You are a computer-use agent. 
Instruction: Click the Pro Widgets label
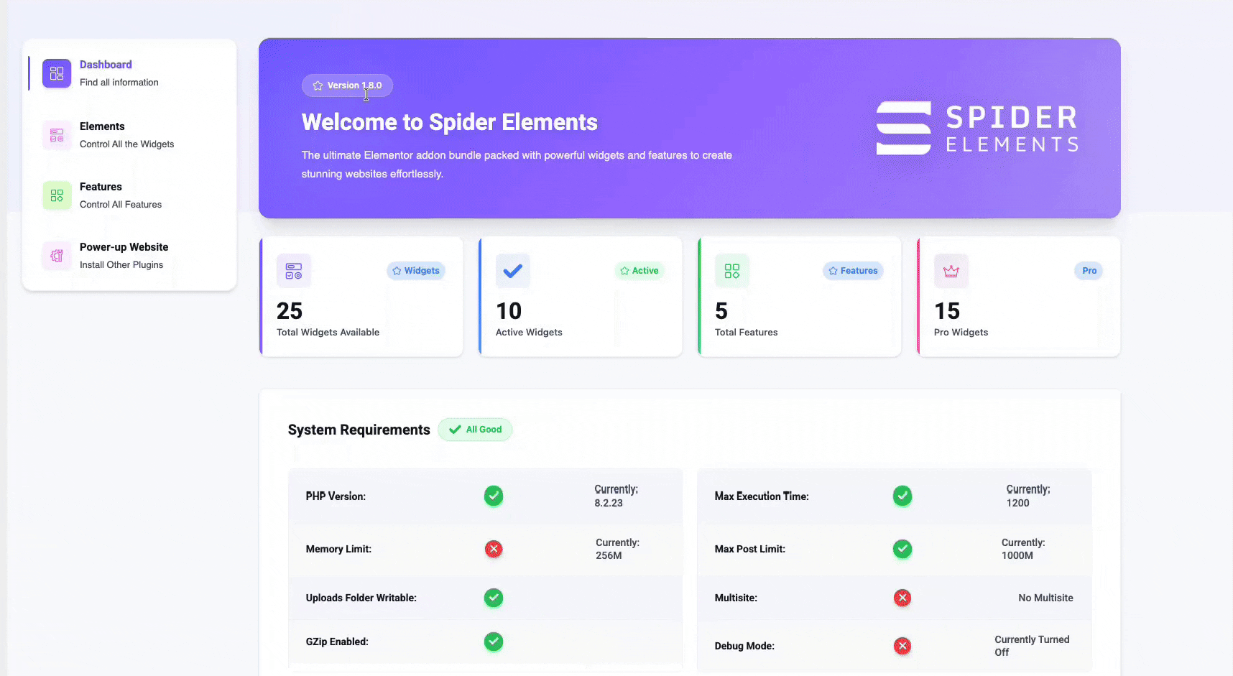pos(961,333)
